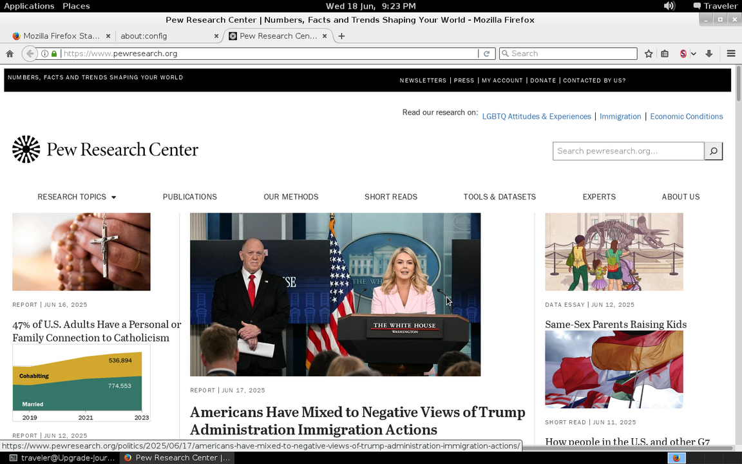The width and height of the screenshot is (742, 464).
Task: Click the 'SHORT READ | JUN 11, 2025' label
Action: tap(591, 422)
